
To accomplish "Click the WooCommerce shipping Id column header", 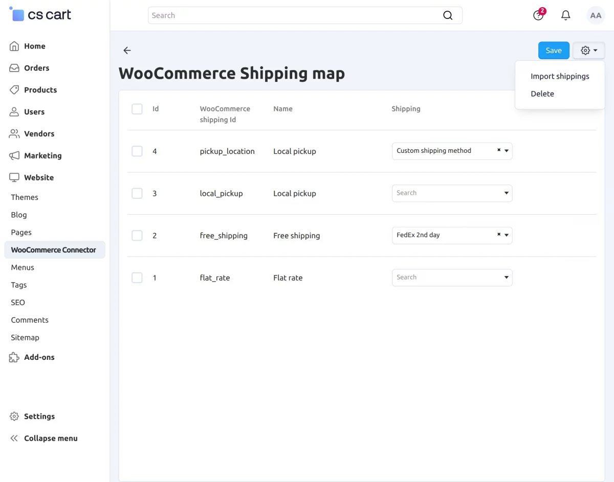I will click(x=225, y=114).
